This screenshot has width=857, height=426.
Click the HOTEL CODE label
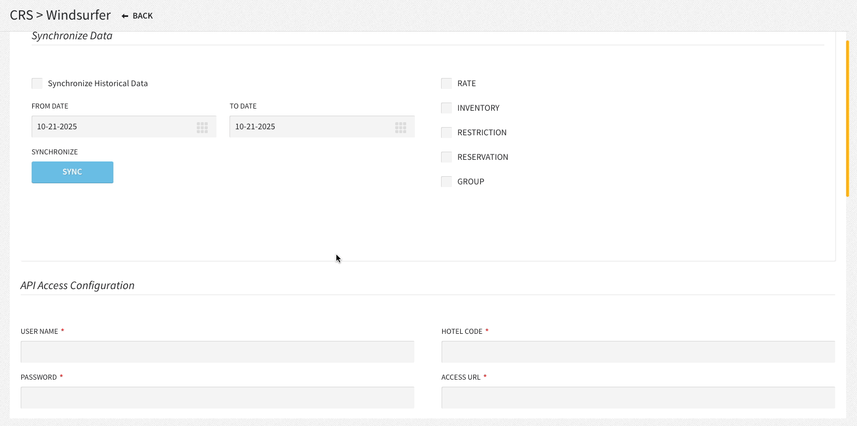462,332
